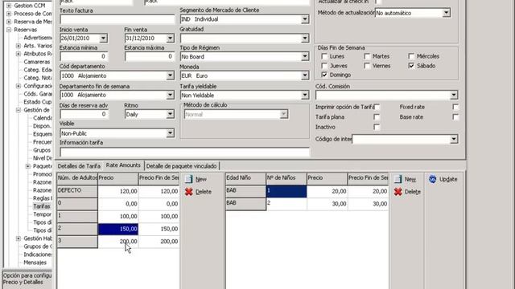Viewport: 515px width, 289px height.
Task: Click the New icon in child rates panel
Action: tap(398, 179)
